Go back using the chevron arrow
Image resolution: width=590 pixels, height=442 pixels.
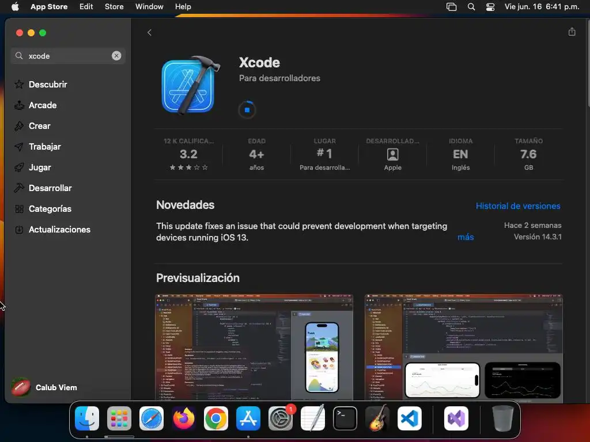tap(149, 33)
